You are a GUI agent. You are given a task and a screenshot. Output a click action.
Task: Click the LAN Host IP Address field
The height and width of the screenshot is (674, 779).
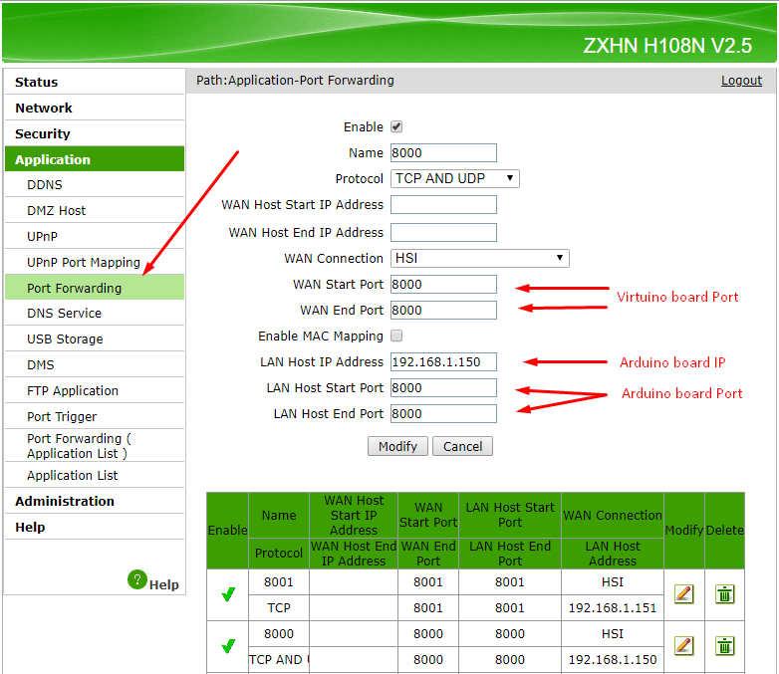coord(443,362)
